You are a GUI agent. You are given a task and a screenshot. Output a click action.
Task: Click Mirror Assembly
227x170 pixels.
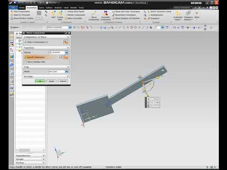[74, 18]
